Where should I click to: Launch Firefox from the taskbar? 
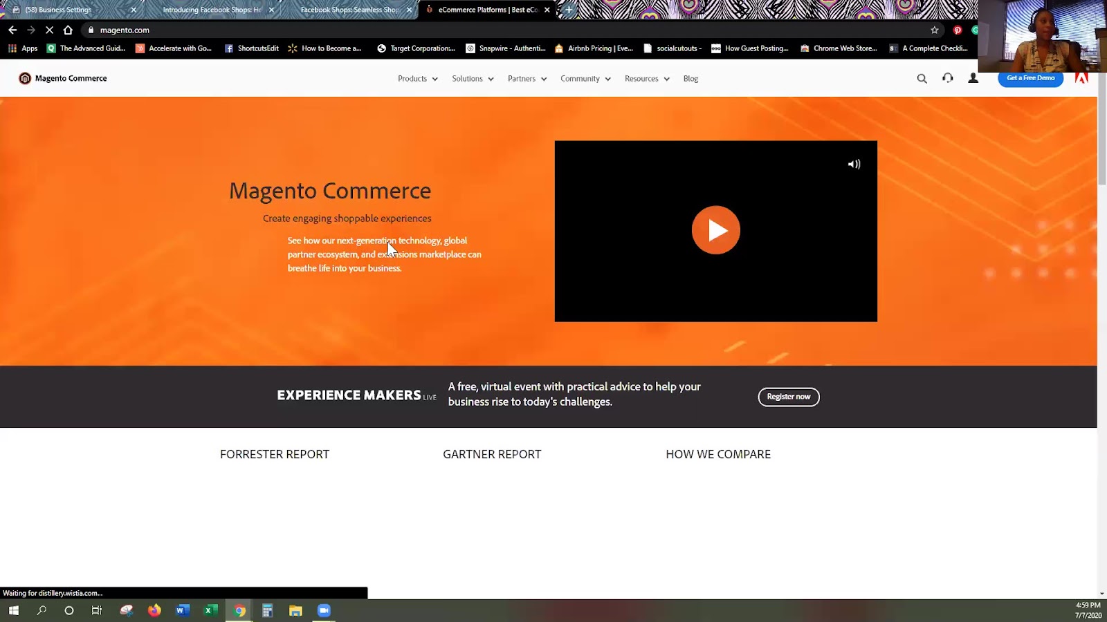click(154, 610)
